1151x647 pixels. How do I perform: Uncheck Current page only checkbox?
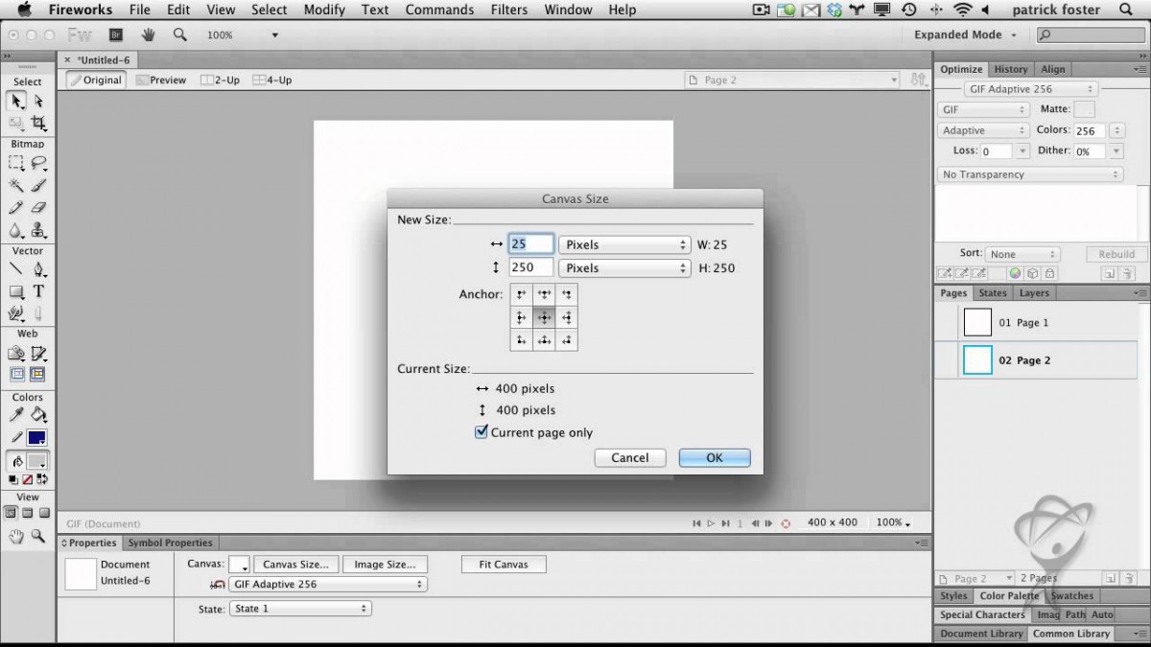tap(482, 432)
